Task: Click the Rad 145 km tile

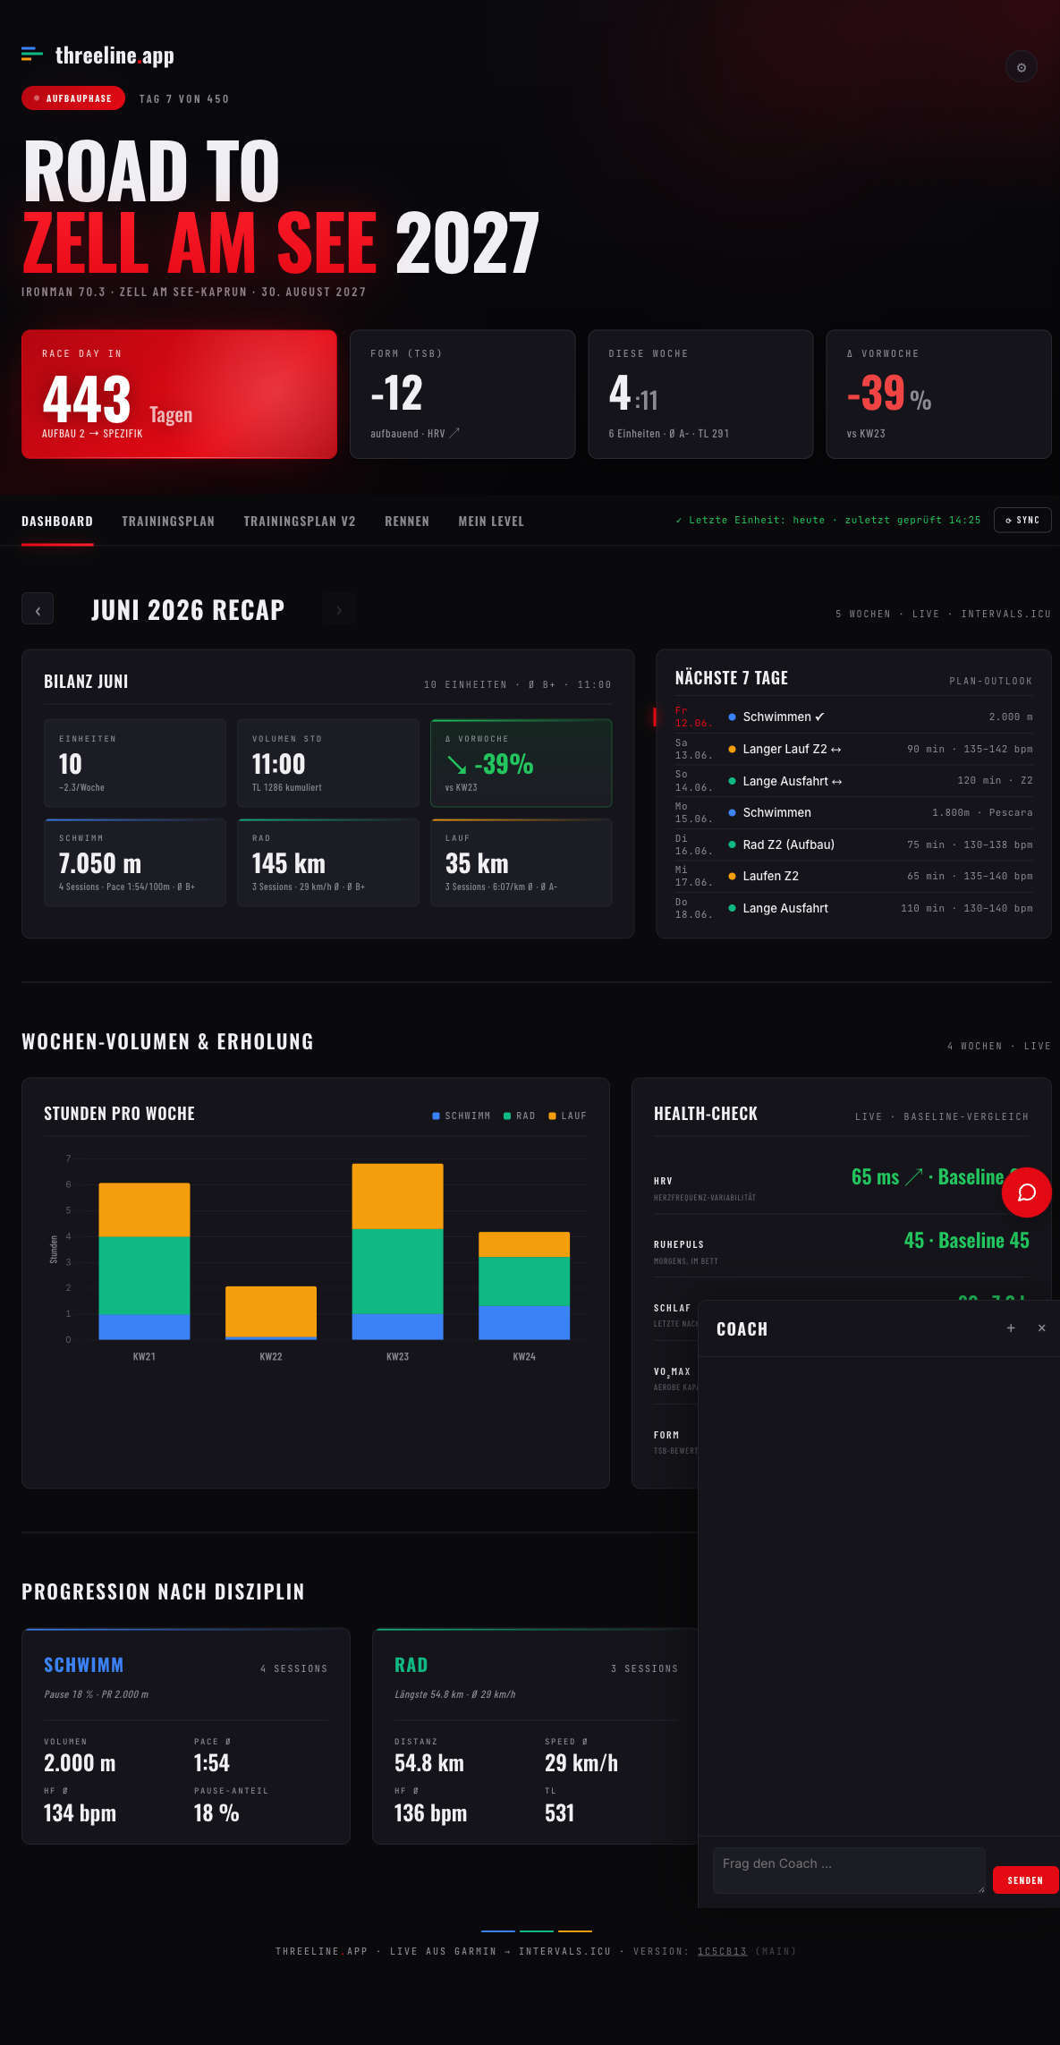Action: click(328, 862)
